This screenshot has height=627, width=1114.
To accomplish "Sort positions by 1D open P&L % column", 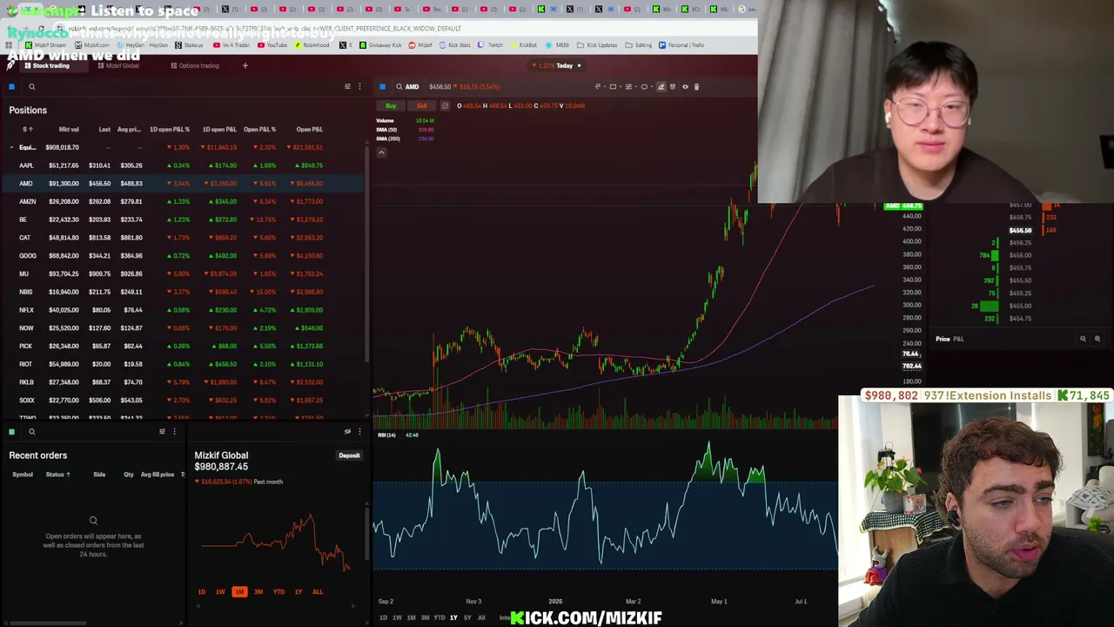I will (170, 130).
